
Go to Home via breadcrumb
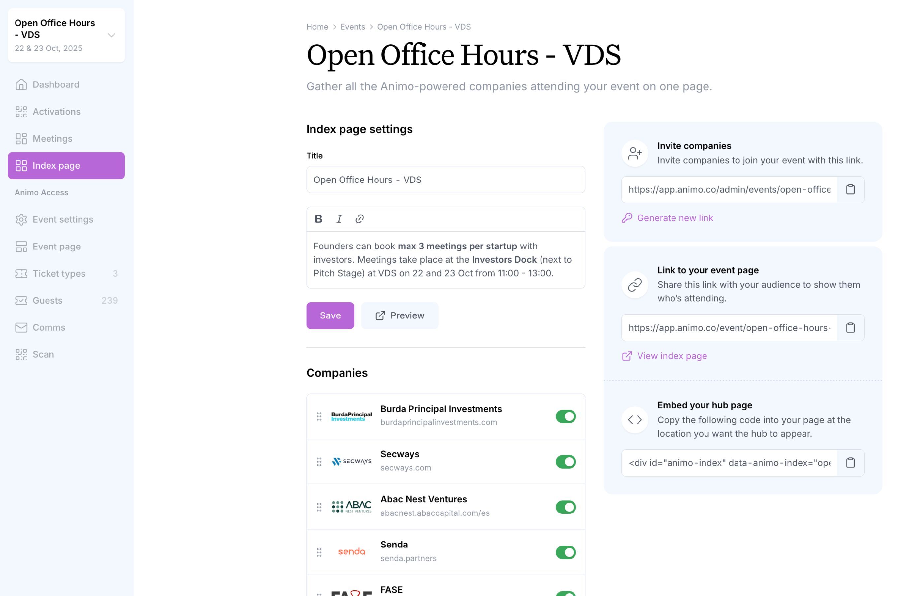(317, 27)
